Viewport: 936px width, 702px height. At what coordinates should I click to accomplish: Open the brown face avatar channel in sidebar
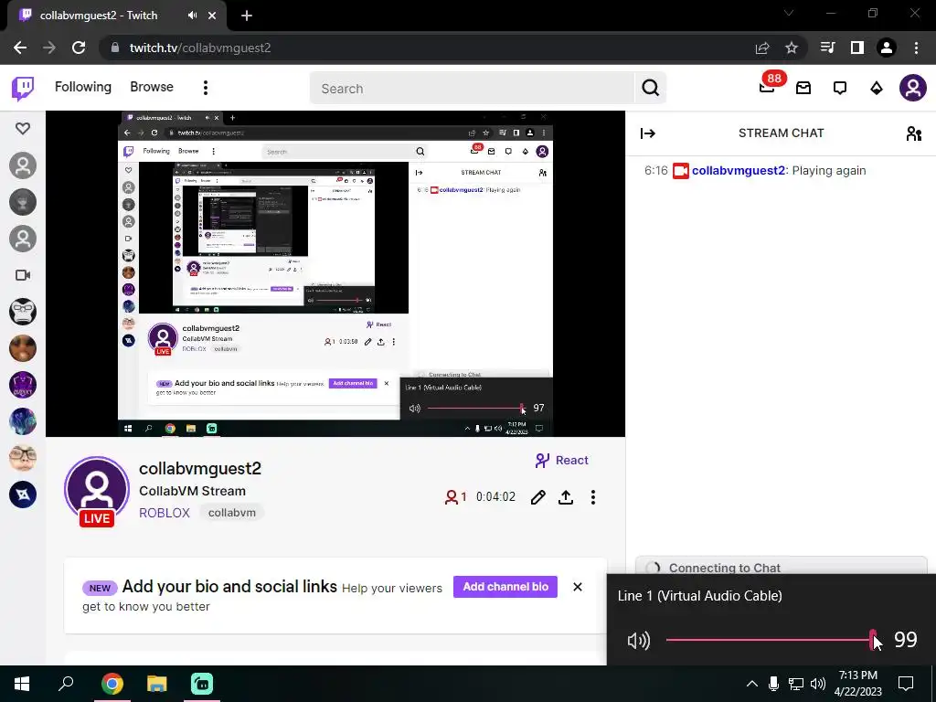[23, 348]
